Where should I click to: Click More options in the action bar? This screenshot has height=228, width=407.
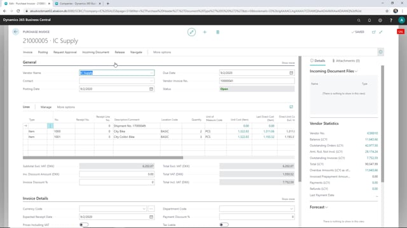tap(162, 52)
